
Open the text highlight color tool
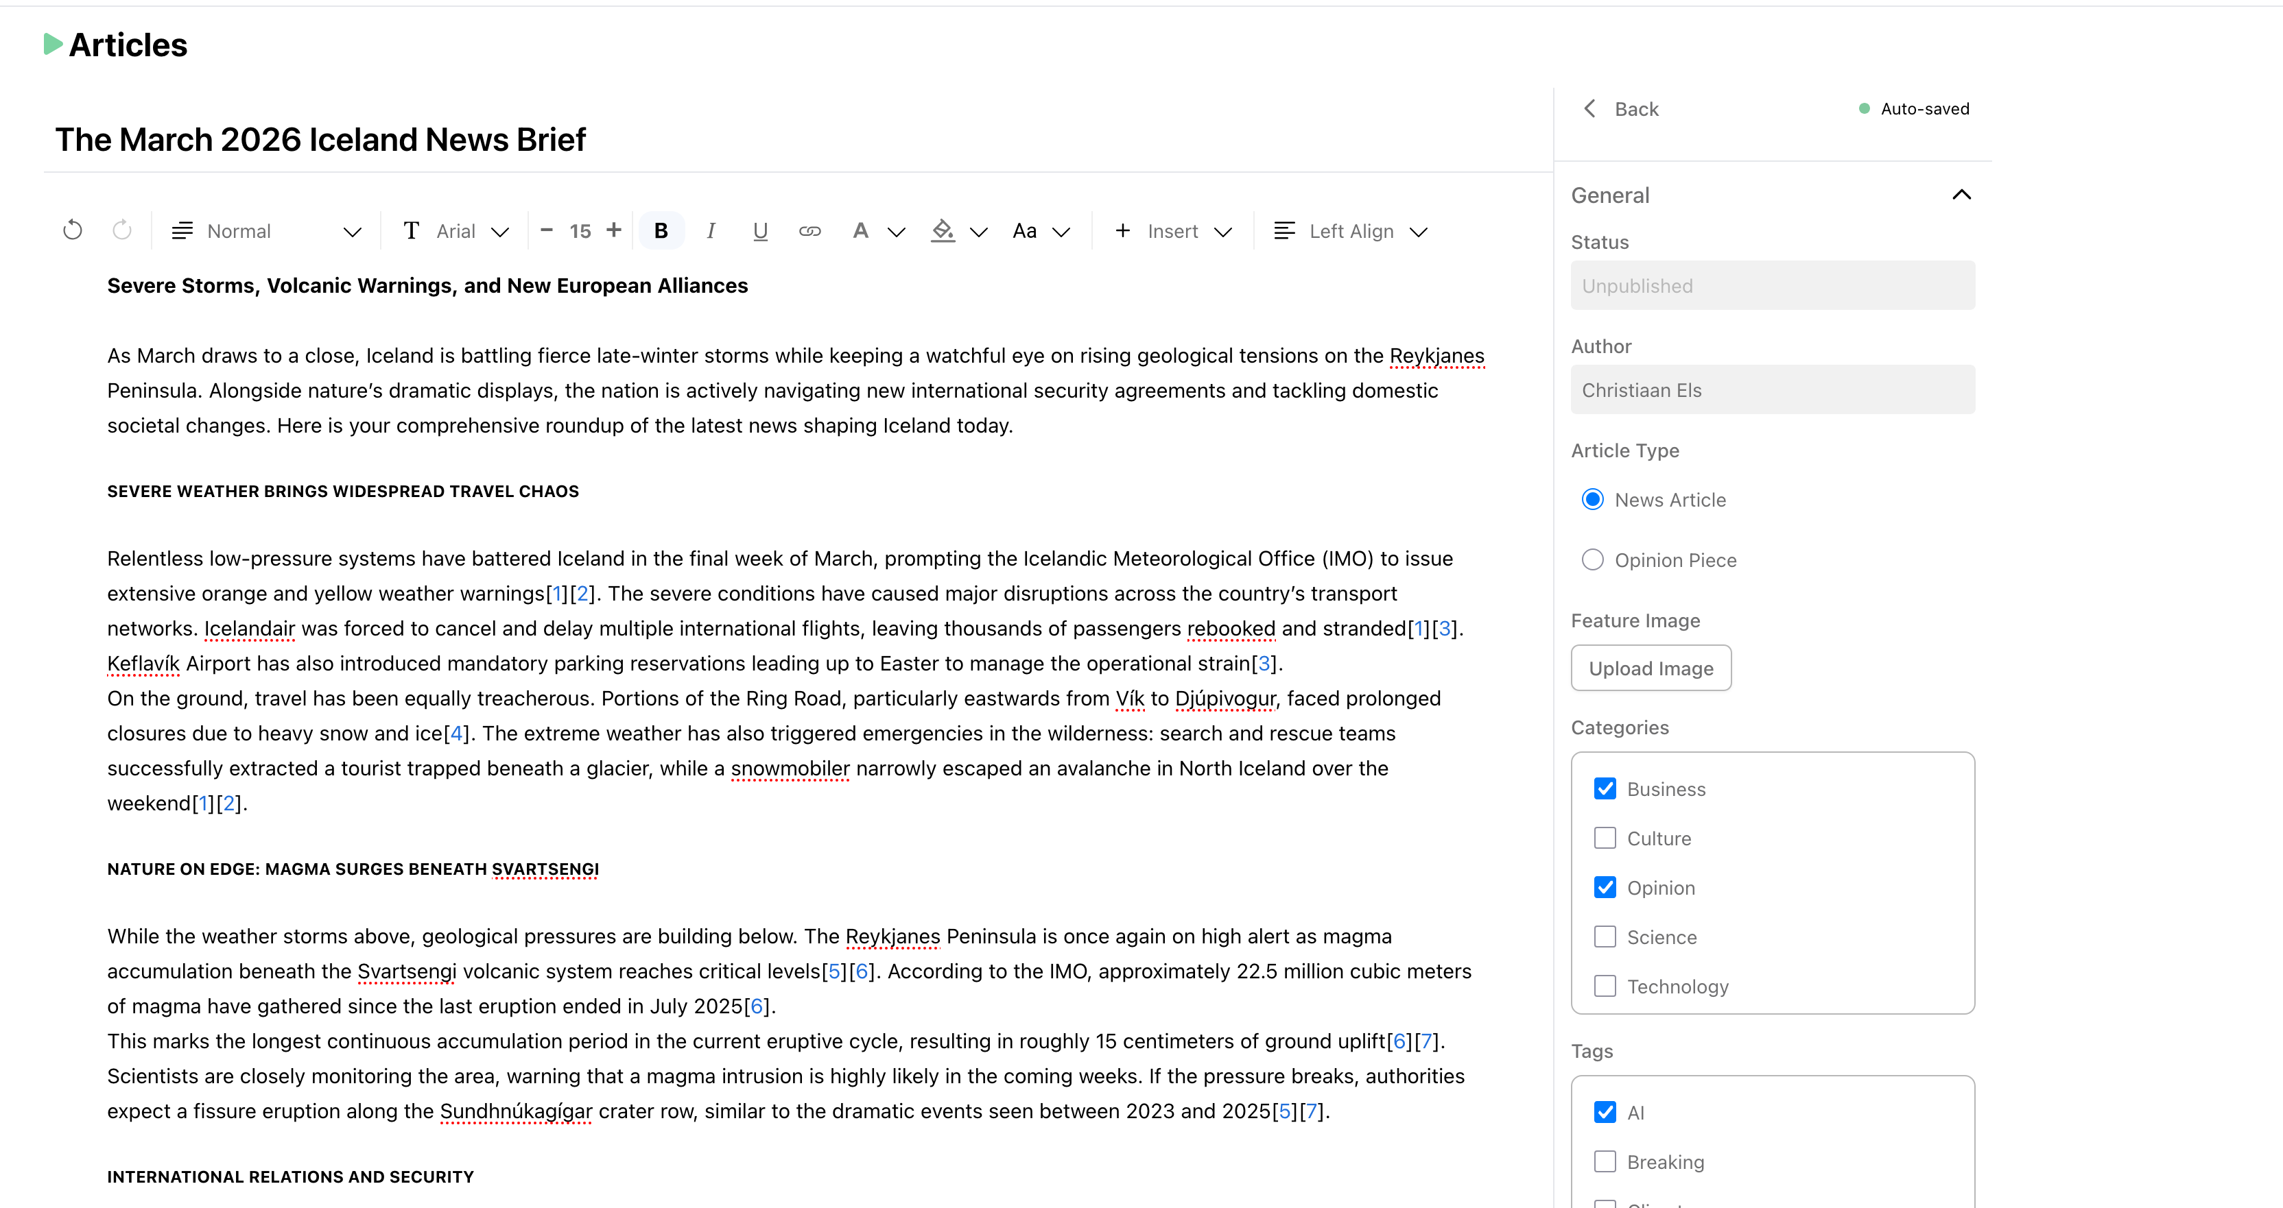click(943, 230)
